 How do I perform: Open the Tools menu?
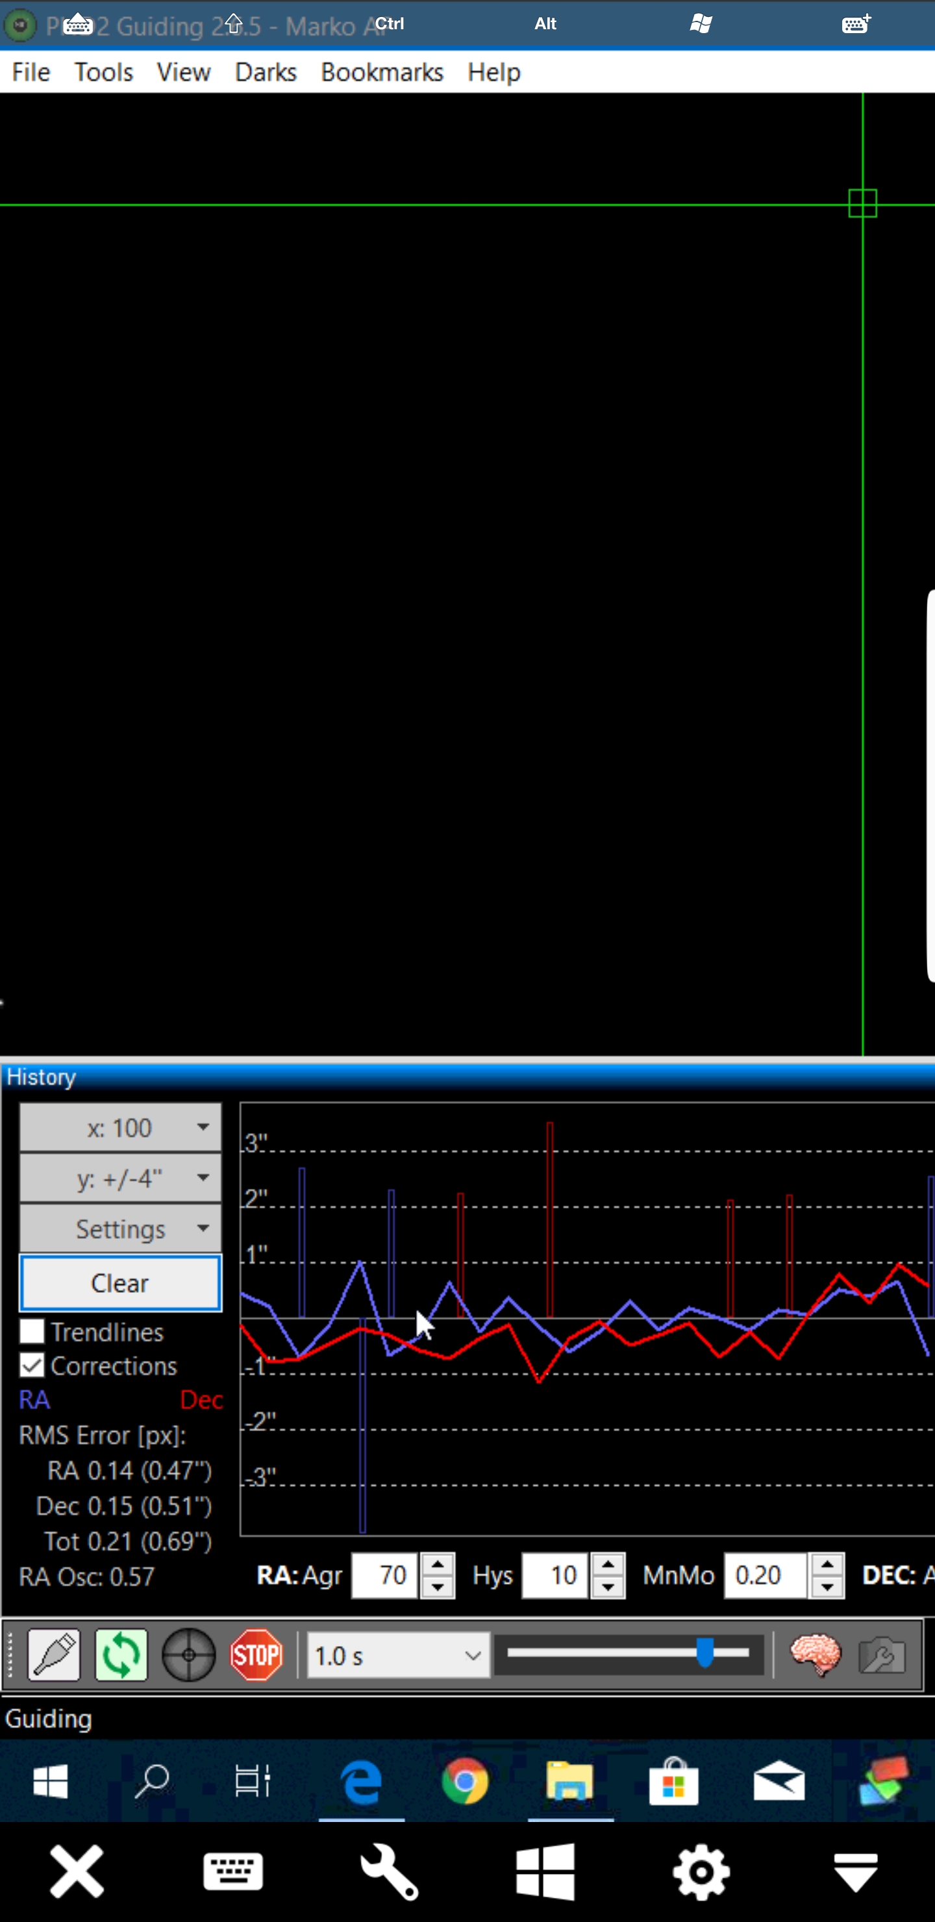click(104, 72)
